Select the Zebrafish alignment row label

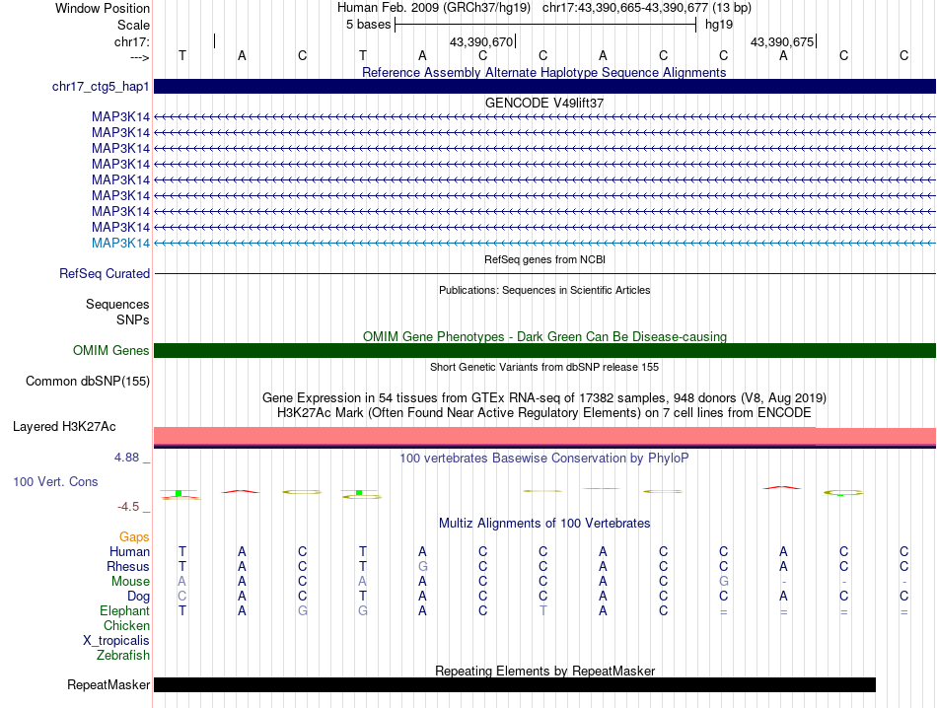coord(123,656)
